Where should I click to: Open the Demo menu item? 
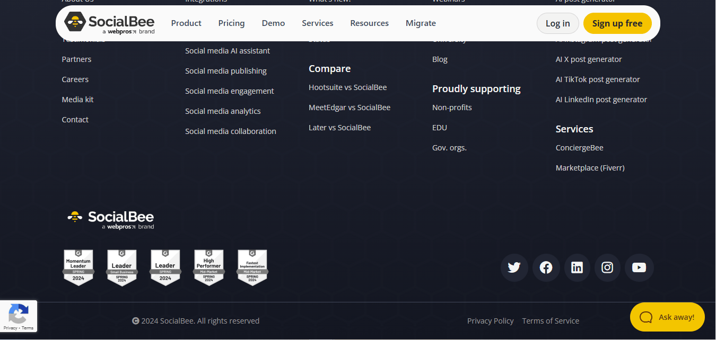pos(273,23)
